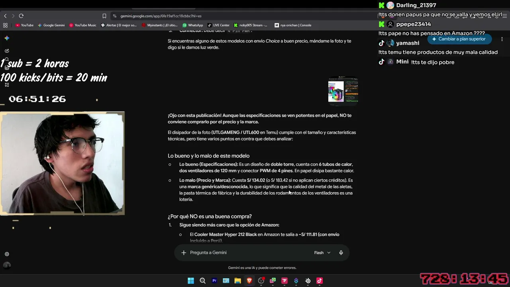Open the uploaded cooler image thumbnail
This screenshot has height=287, width=510.
click(343, 90)
